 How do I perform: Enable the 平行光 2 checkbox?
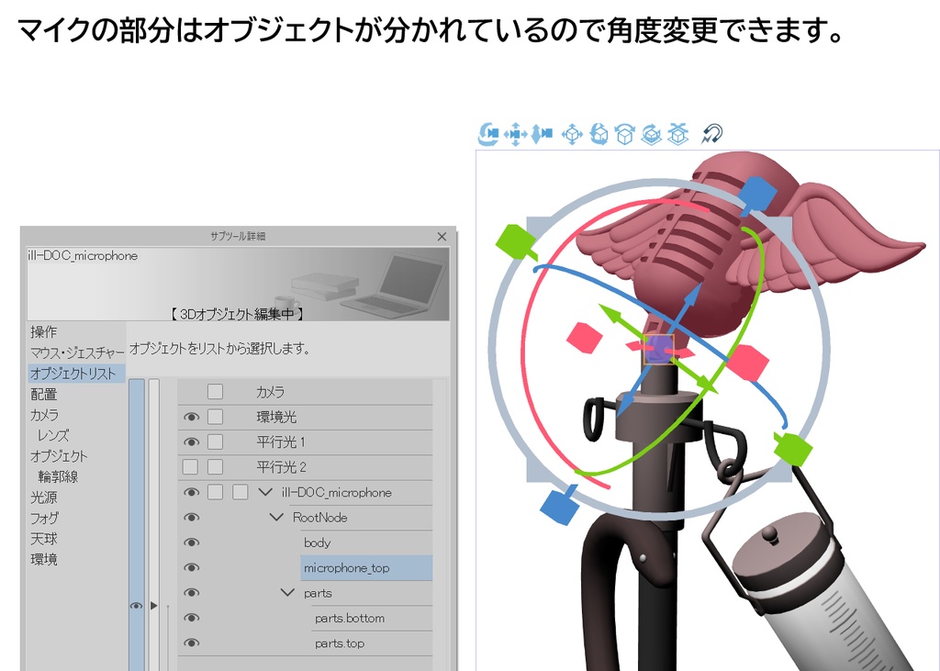[213, 466]
